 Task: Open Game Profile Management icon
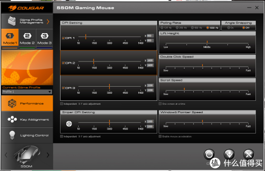tap(12, 21)
